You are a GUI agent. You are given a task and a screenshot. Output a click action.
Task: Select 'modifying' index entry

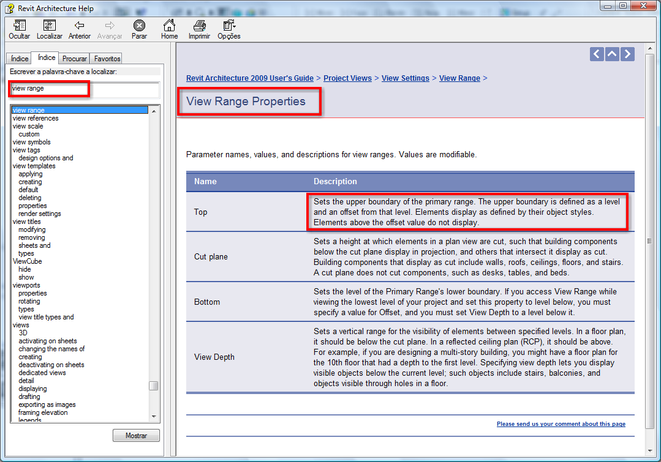32,229
